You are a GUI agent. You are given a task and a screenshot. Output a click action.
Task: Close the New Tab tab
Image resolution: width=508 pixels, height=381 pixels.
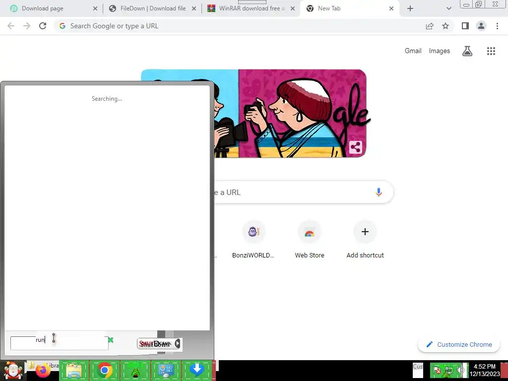[391, 8]
